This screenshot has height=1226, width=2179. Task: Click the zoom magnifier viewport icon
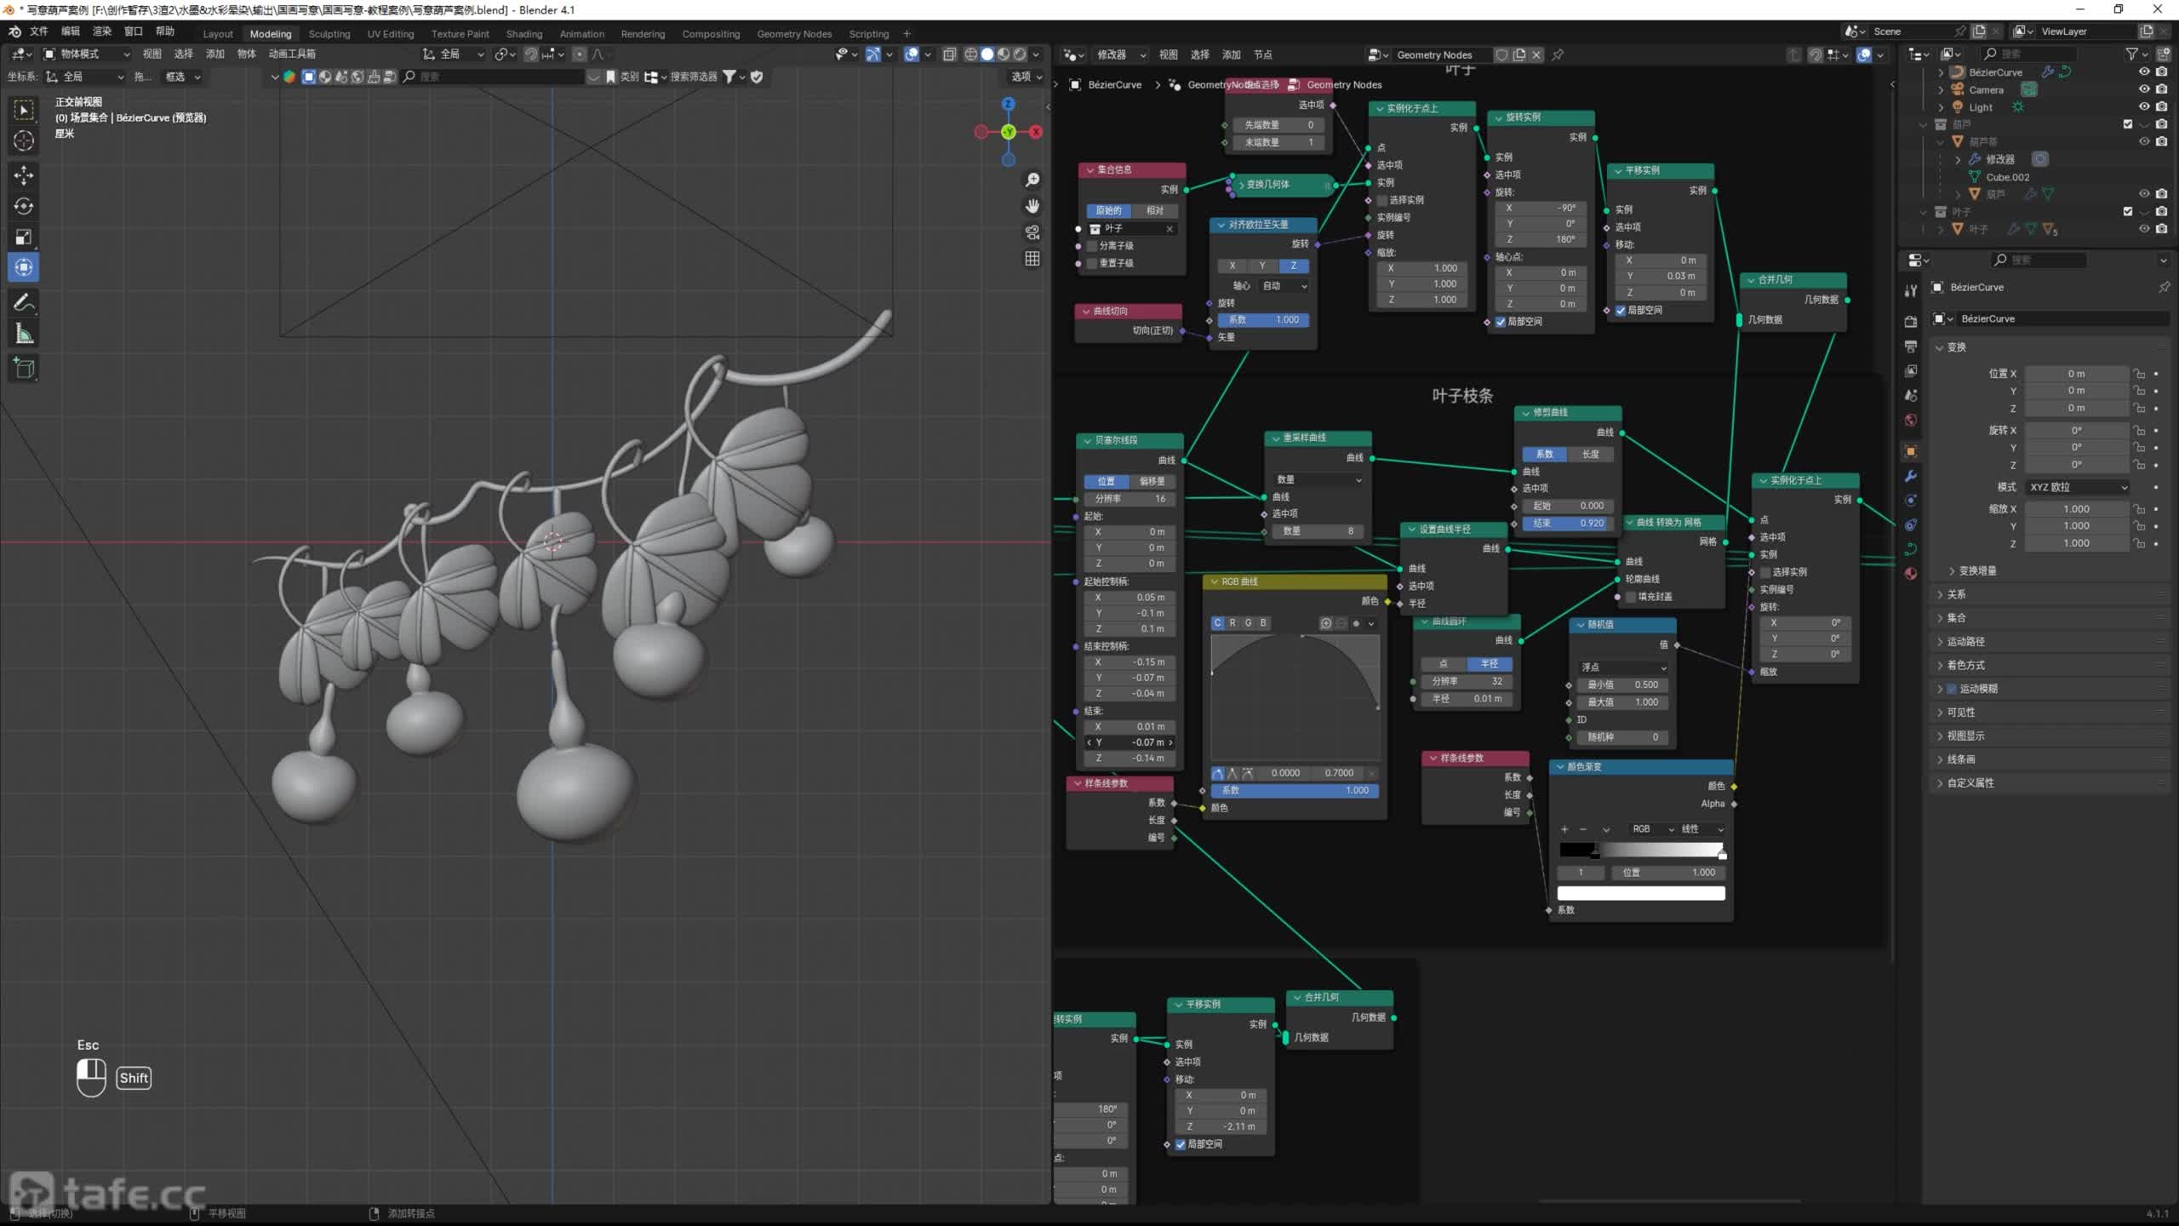point(1032,180)
